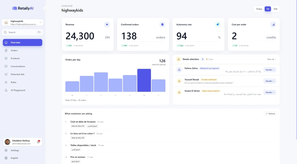Click the highwaykids store logo
297x164 pixels.
pyautogui.click(x=6, y=22)
